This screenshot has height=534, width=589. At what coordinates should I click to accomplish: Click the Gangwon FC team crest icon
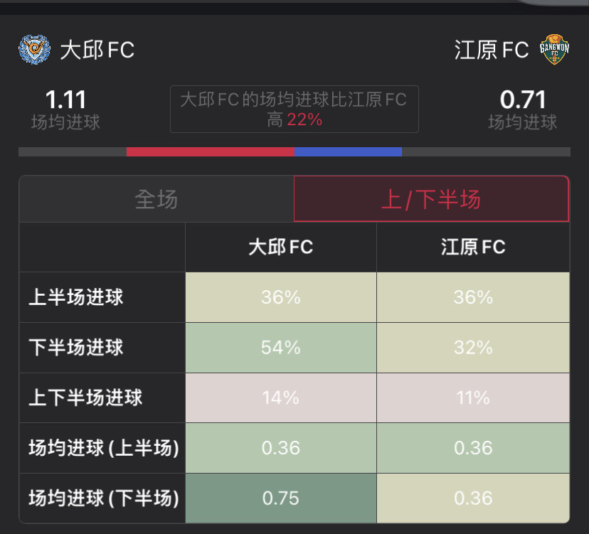[554, 50]
